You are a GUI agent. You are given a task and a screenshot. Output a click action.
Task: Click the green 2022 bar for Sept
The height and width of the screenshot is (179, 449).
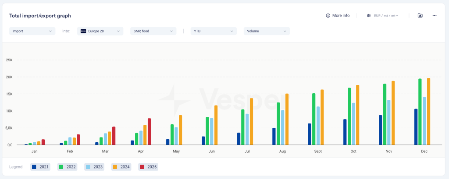(314, 119)
